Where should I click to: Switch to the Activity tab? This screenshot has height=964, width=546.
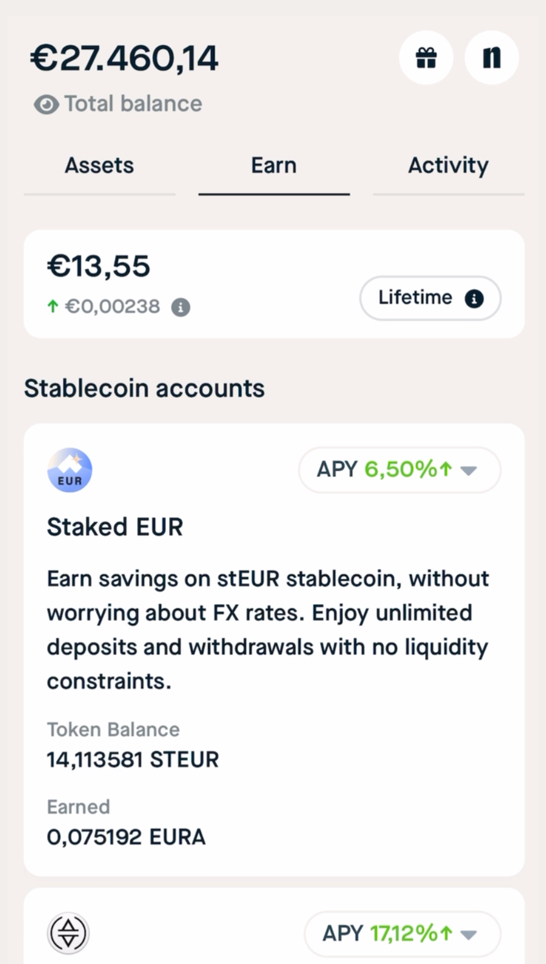click(448, 166)
